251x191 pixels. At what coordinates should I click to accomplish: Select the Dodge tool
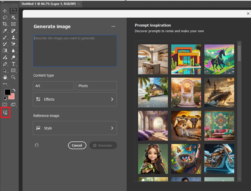tap(13, 57)
